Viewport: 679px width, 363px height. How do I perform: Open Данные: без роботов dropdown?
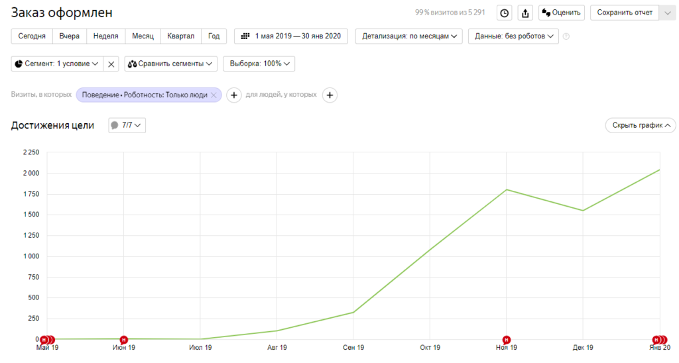point(513,36)
